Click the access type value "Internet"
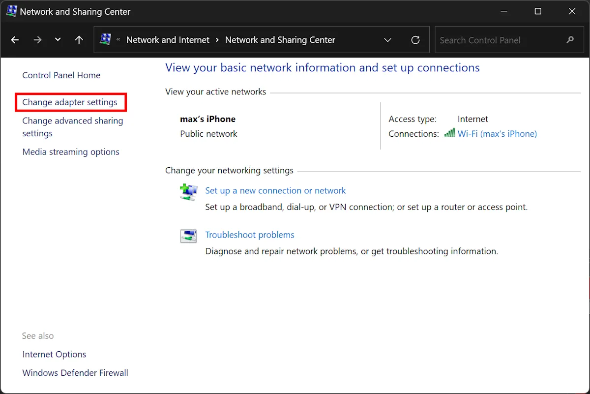The image size is (590, 394). (473, 119)
